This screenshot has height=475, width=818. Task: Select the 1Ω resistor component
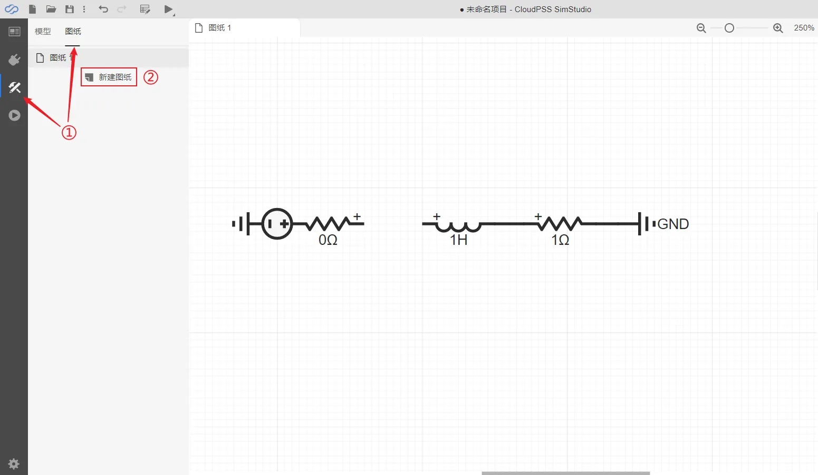tap(560, 223)
